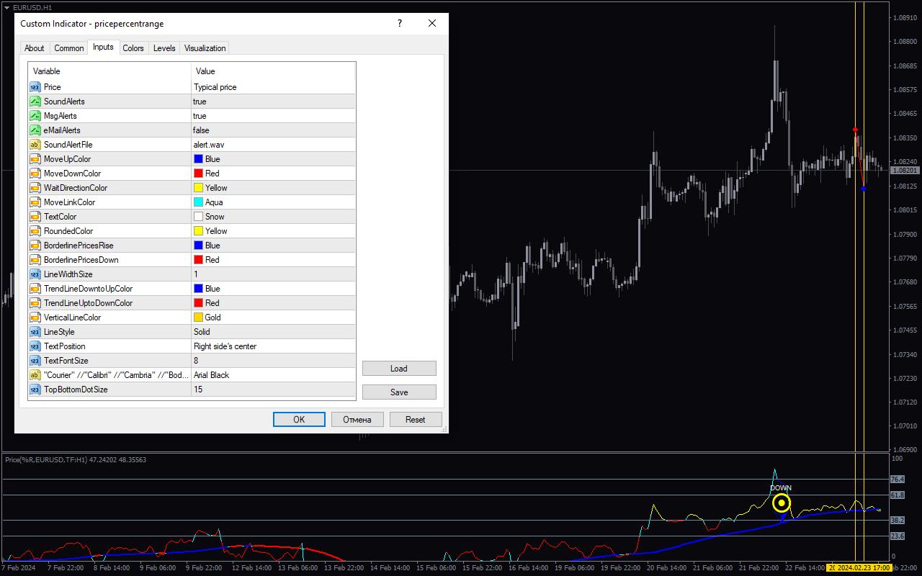The width and height of the screenshot is (922, 576).
Task: Click the Value column header
Action: coord(274,71)
